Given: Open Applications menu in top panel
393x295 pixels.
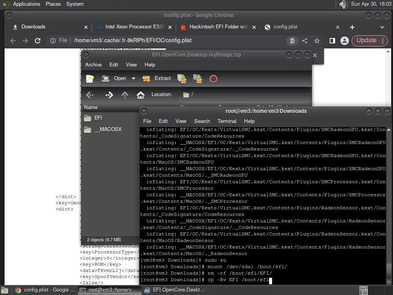Looking at the screenshot, I should [x=26, y=4].
